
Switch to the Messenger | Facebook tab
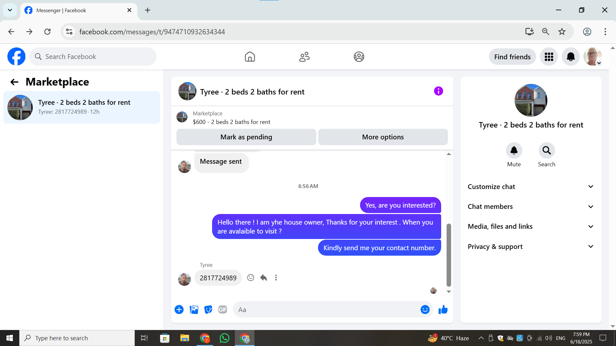(79, 10)
